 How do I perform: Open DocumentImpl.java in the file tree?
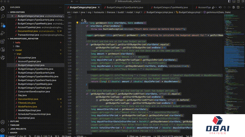pos(28,99)
